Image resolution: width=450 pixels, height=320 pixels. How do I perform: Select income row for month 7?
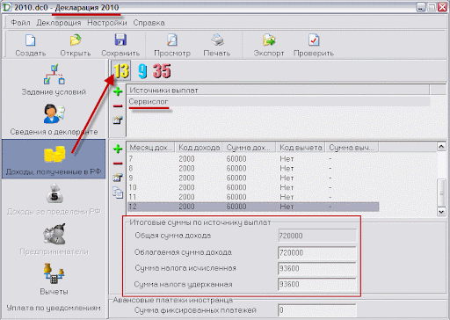[x=253, y=159]
